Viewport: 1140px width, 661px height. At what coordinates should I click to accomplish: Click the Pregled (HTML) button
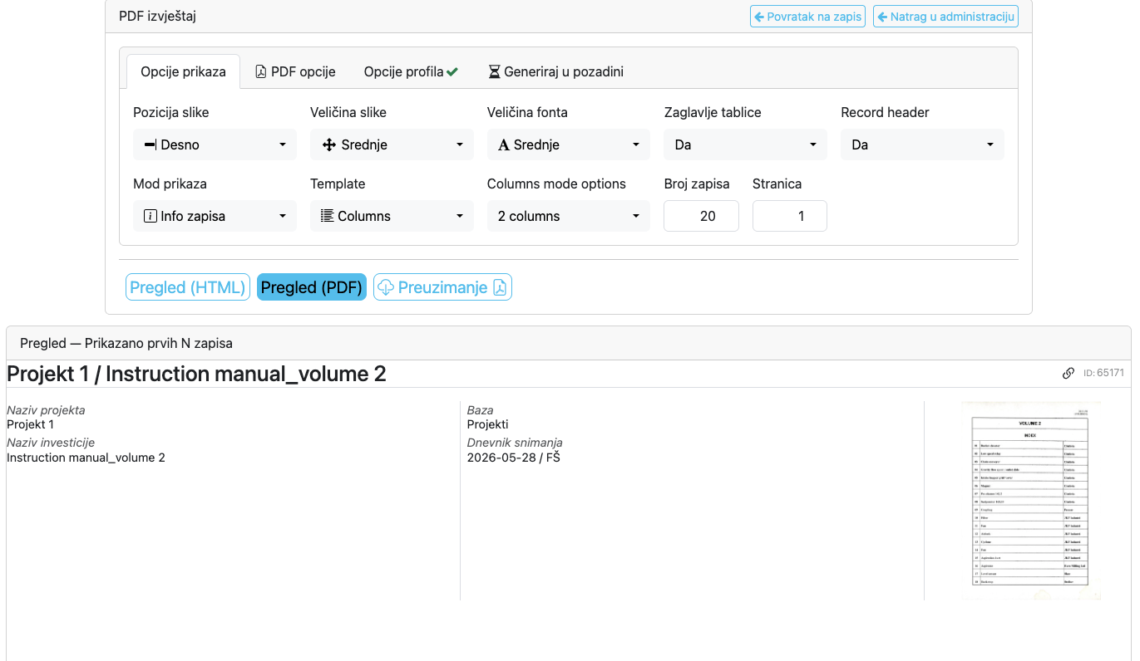pos(188,287)
